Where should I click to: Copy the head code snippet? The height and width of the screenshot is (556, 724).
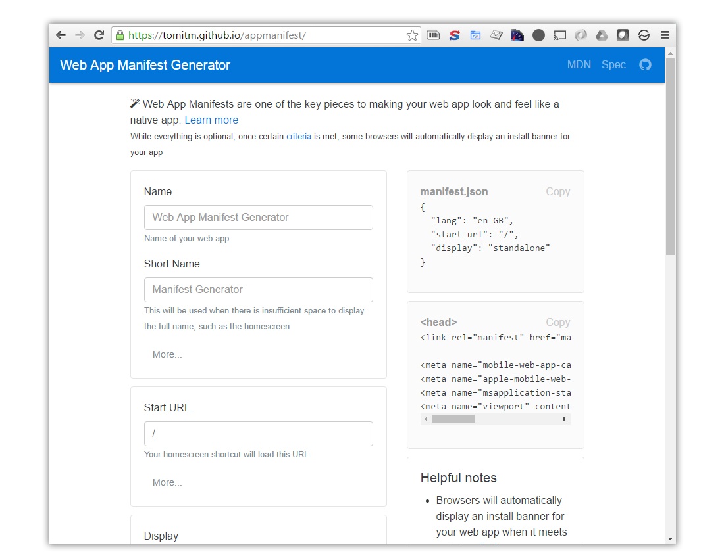pos(557,322)
